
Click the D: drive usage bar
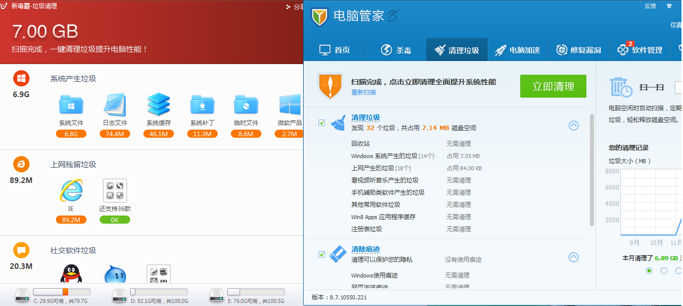[x=159, y=292]
